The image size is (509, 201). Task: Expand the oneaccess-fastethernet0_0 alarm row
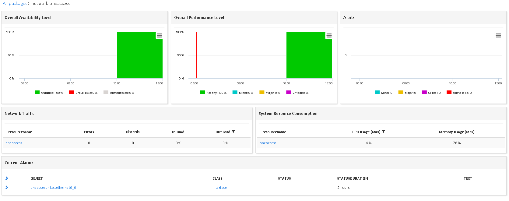(x=7, y=188)
